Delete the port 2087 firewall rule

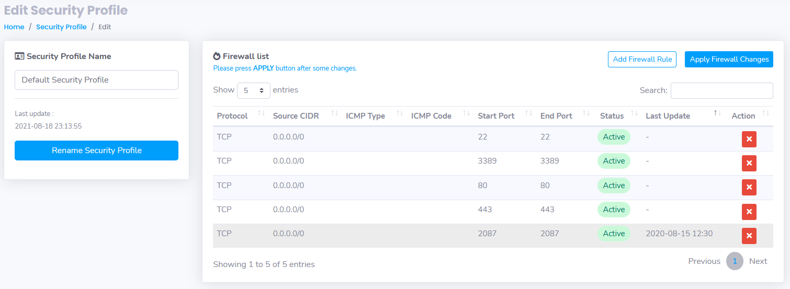pyautogui.click(x=749, y=236)
